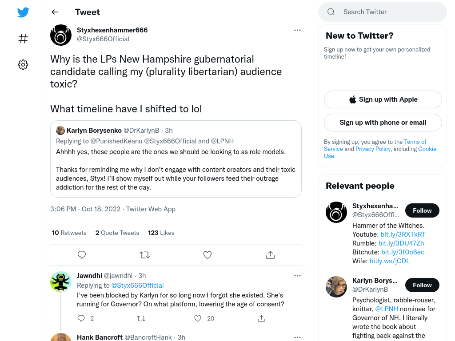The width and height of the screenshot is (455, 341).
Task: View the 2 Quote Tweets
Action: pos(117,233)
